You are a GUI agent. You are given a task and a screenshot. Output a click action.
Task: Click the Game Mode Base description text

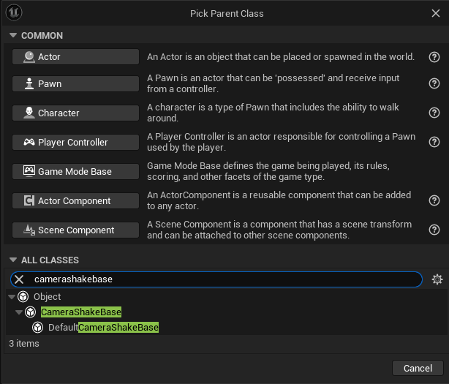pos(268,171)
